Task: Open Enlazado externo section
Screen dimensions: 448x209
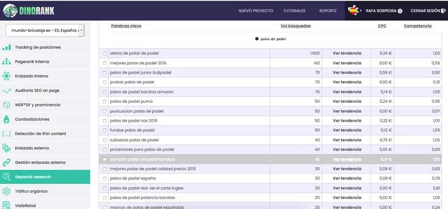Action: 45,148
